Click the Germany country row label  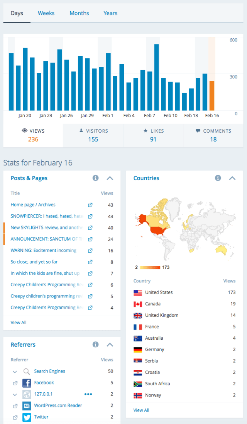[x=154, y=350]
